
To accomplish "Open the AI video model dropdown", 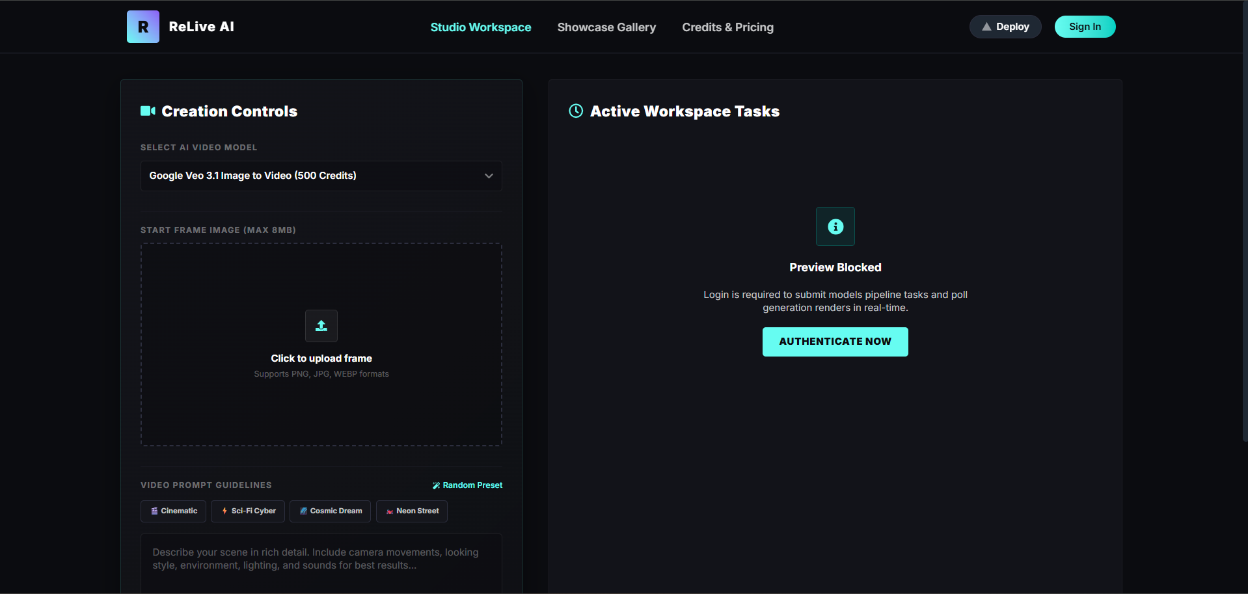I will click(321, 176).
